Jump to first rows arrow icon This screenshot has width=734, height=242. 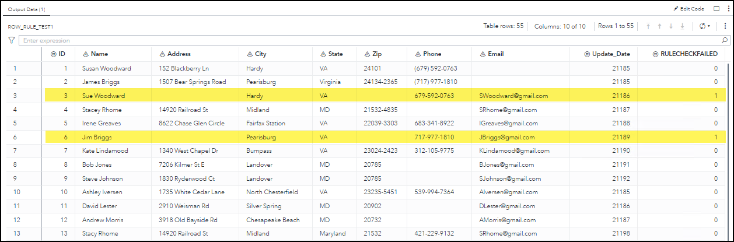coord(648,26)
